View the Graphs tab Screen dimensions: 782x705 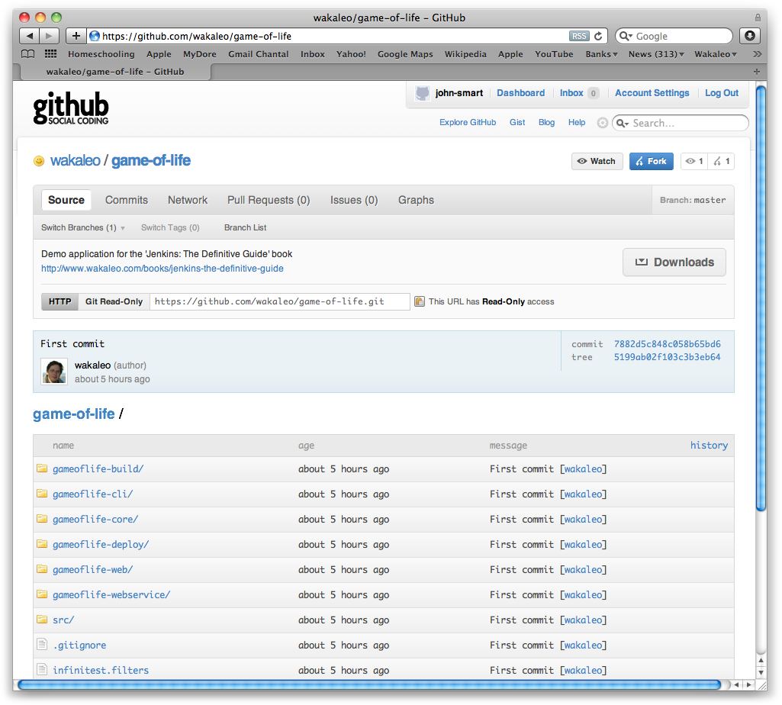click(x=416, y=200)
